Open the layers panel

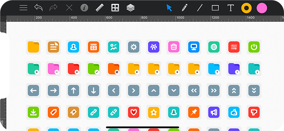131,8
